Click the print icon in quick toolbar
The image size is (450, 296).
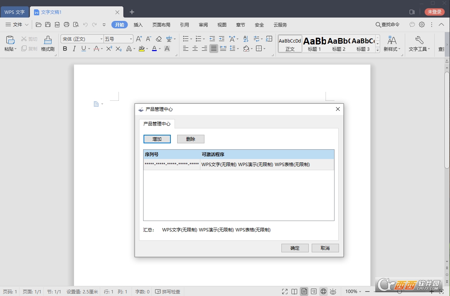(67, 25)
